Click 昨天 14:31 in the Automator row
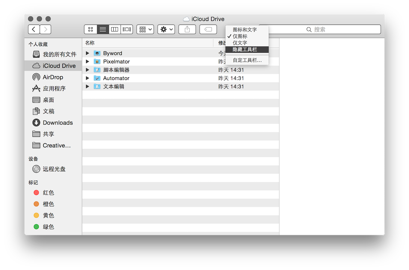This screenshot has width=409, height=270. (x=231, y=78)
